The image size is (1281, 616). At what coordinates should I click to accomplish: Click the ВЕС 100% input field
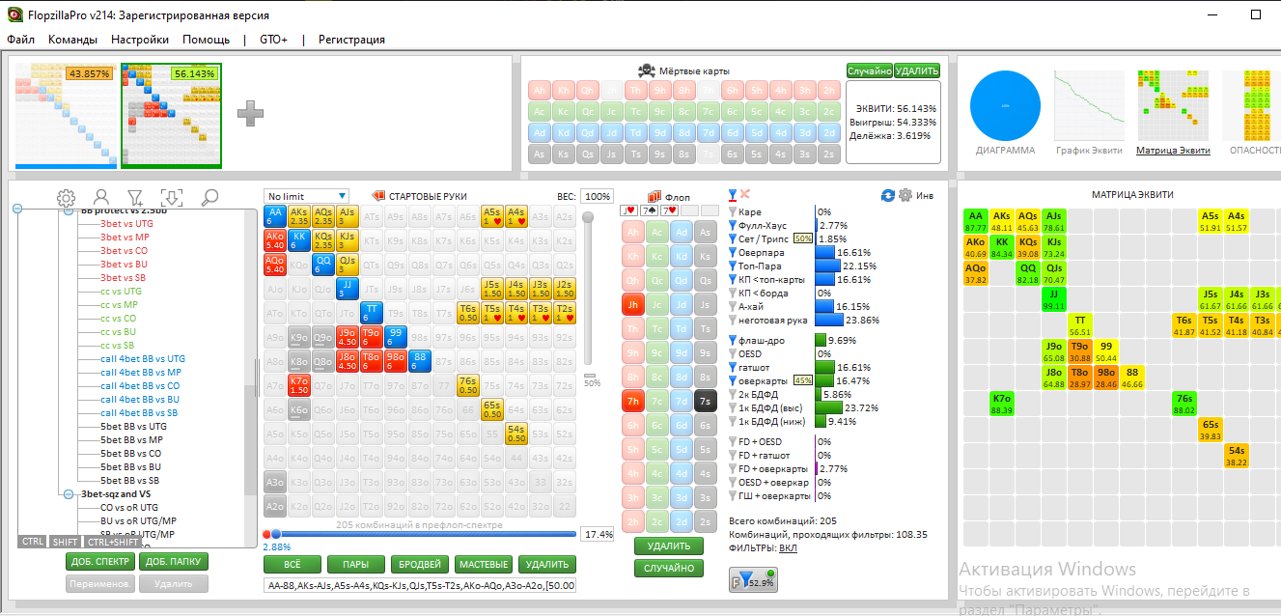click(x=597, y=196)
